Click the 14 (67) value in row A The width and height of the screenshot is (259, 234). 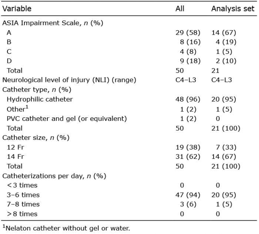[223, 32]
